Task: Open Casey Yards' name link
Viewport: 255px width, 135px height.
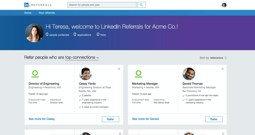Action: 87,84
